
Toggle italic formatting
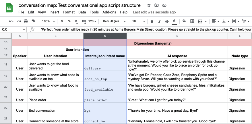tap(160, 21)
